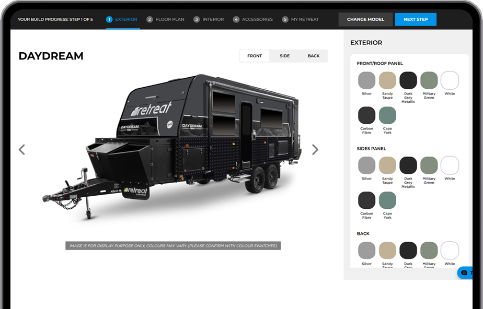This screenshot has height=309, width=483.
Task: Choose White for Front/Roof Panel
Action: click(x=450, y=80)
